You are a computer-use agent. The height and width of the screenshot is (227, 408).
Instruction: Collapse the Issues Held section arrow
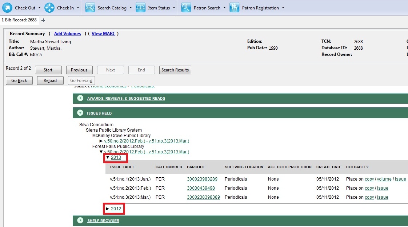click(80, 112)
